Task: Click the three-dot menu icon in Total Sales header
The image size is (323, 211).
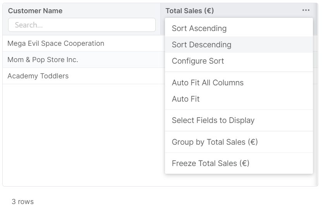Action: [306, 10]
